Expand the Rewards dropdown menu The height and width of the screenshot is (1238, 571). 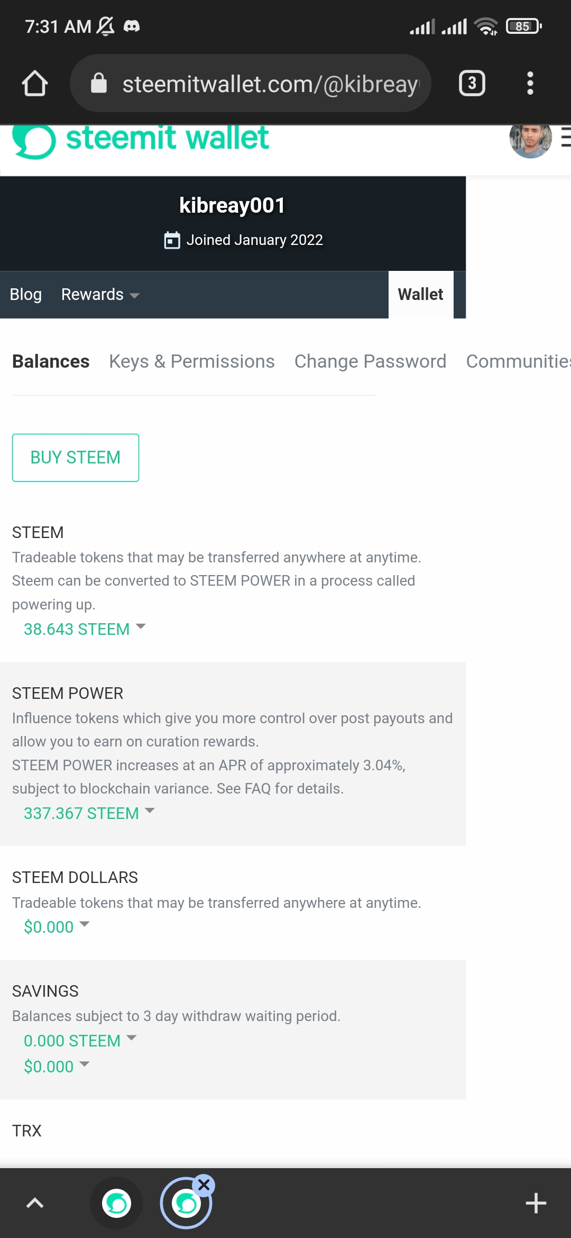click(x=100, y=295)
